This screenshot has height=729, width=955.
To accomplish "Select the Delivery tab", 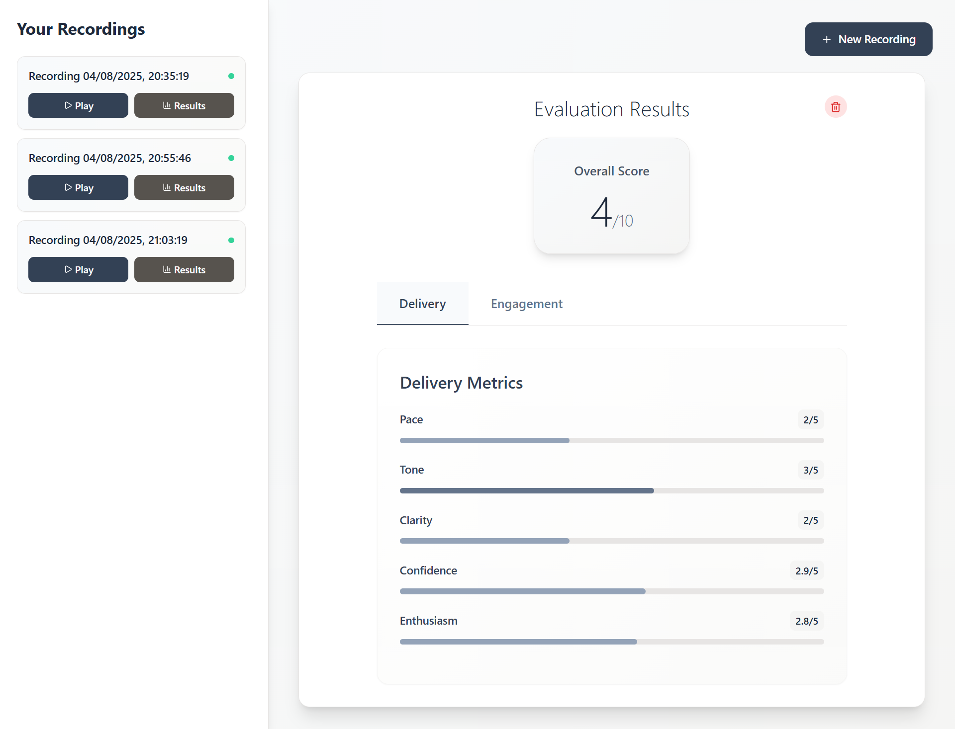I will pyautogui.click(x=422, y=304).
